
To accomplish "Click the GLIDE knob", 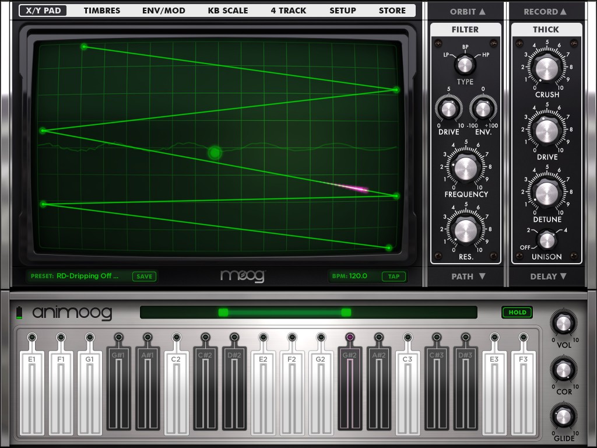I will tap(563, 416).
